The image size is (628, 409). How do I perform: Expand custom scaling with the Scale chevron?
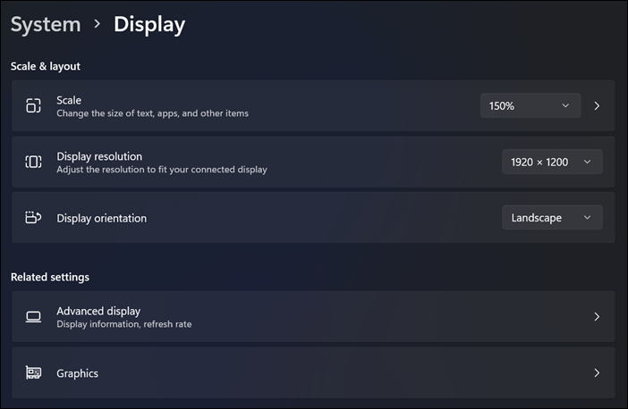(x=597, y=106)
